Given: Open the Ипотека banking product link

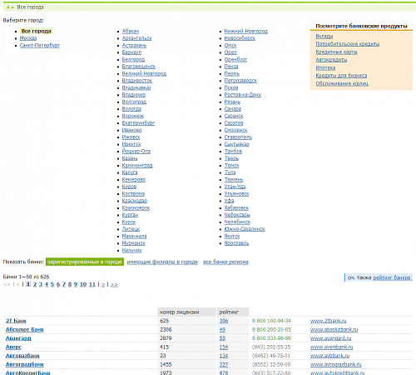Looking at the screenshot, I should (325, 67).
